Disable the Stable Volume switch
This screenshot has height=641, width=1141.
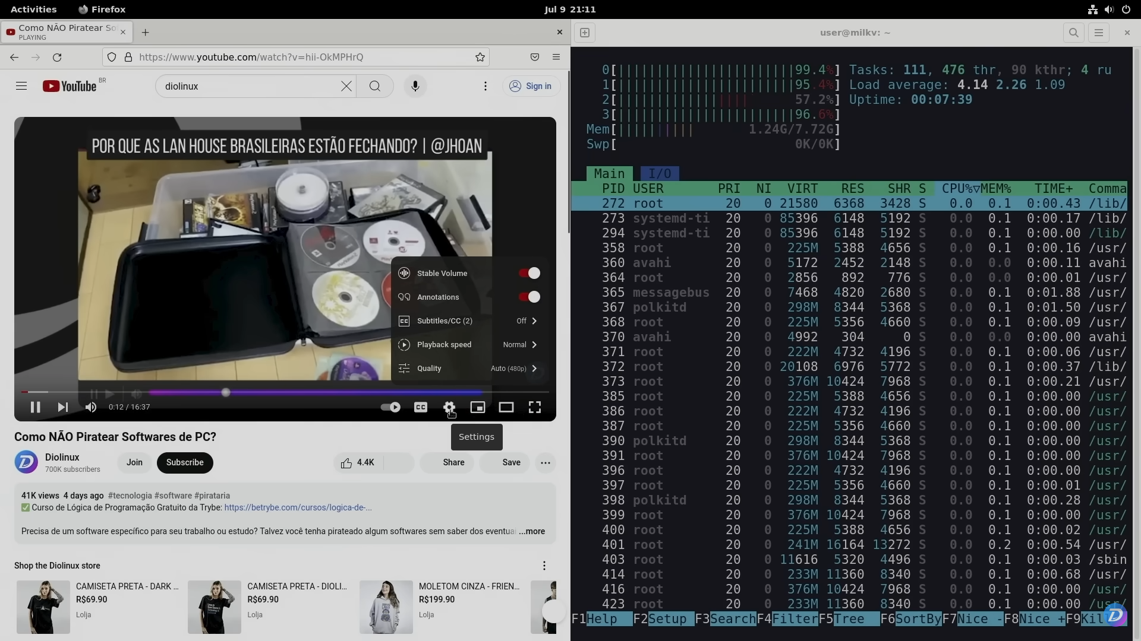[529, 274]
